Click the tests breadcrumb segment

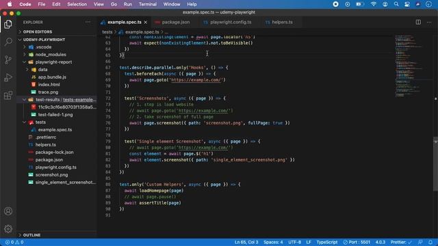pos(107,32)
